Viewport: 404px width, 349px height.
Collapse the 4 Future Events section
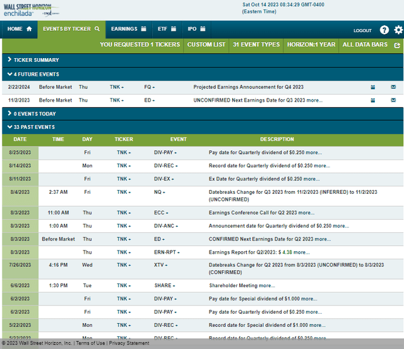point(203,74)
